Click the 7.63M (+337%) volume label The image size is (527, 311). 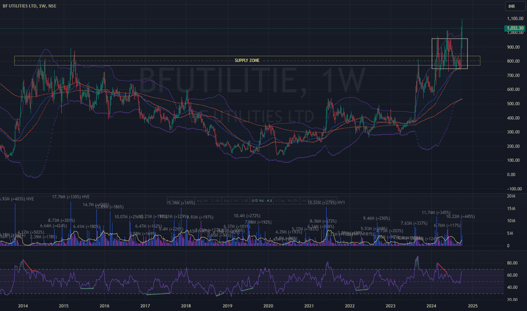pyautogui.click(x=414, y=223)
